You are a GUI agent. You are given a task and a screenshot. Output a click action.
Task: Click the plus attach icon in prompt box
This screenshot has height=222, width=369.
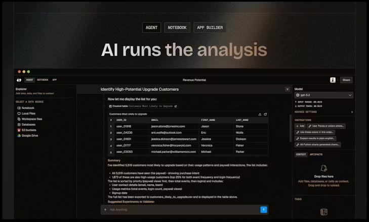click(105, 209)
